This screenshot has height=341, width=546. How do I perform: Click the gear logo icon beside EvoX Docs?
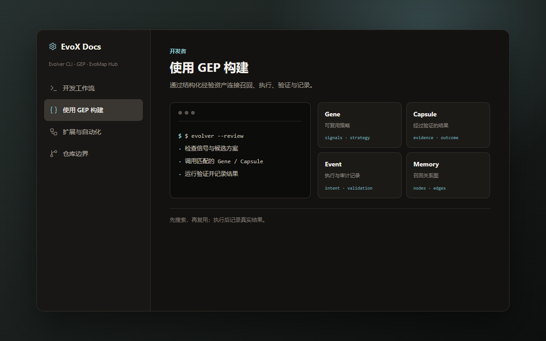[53, 46]
